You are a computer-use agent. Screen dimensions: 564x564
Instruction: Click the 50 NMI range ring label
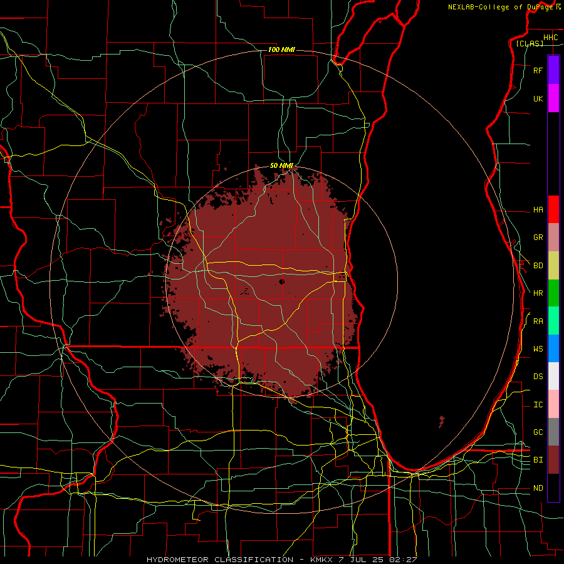[x=281, y=165]
